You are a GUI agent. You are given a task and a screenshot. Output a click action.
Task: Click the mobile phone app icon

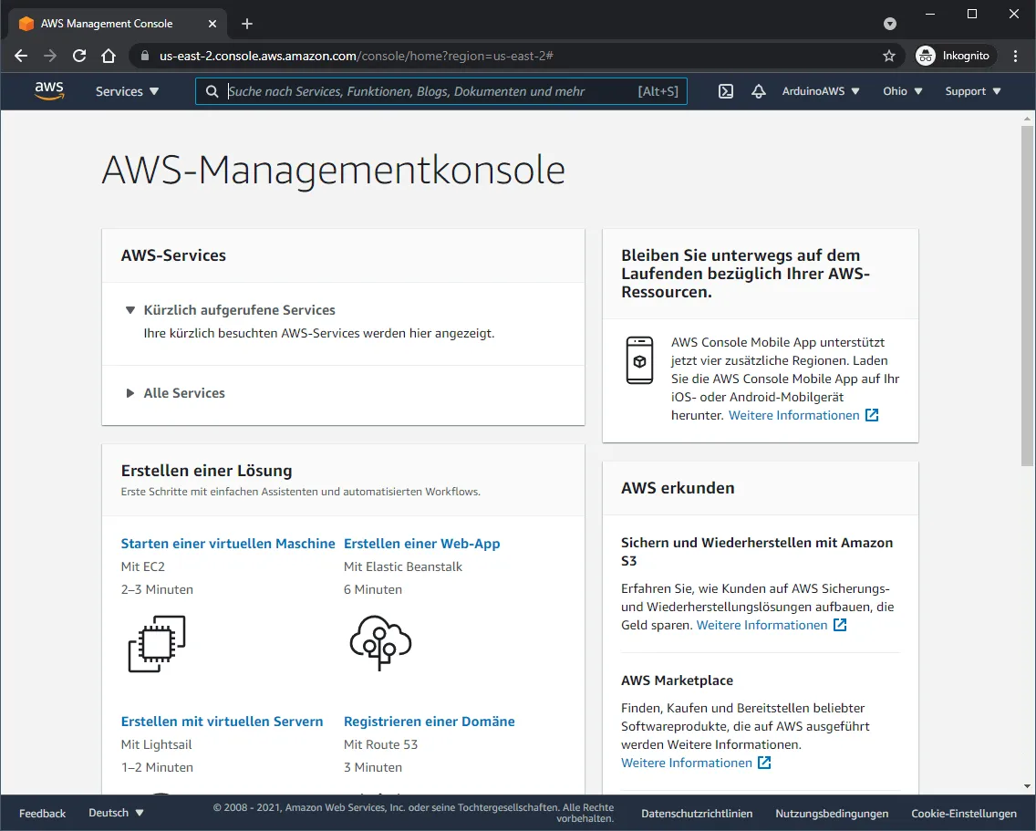click(639, 360)
